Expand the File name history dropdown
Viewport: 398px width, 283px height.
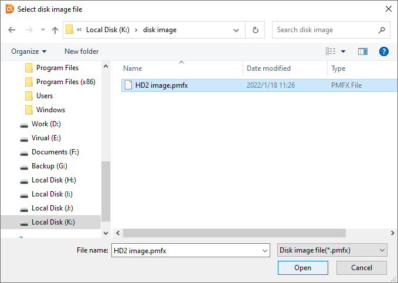(266, 250)
